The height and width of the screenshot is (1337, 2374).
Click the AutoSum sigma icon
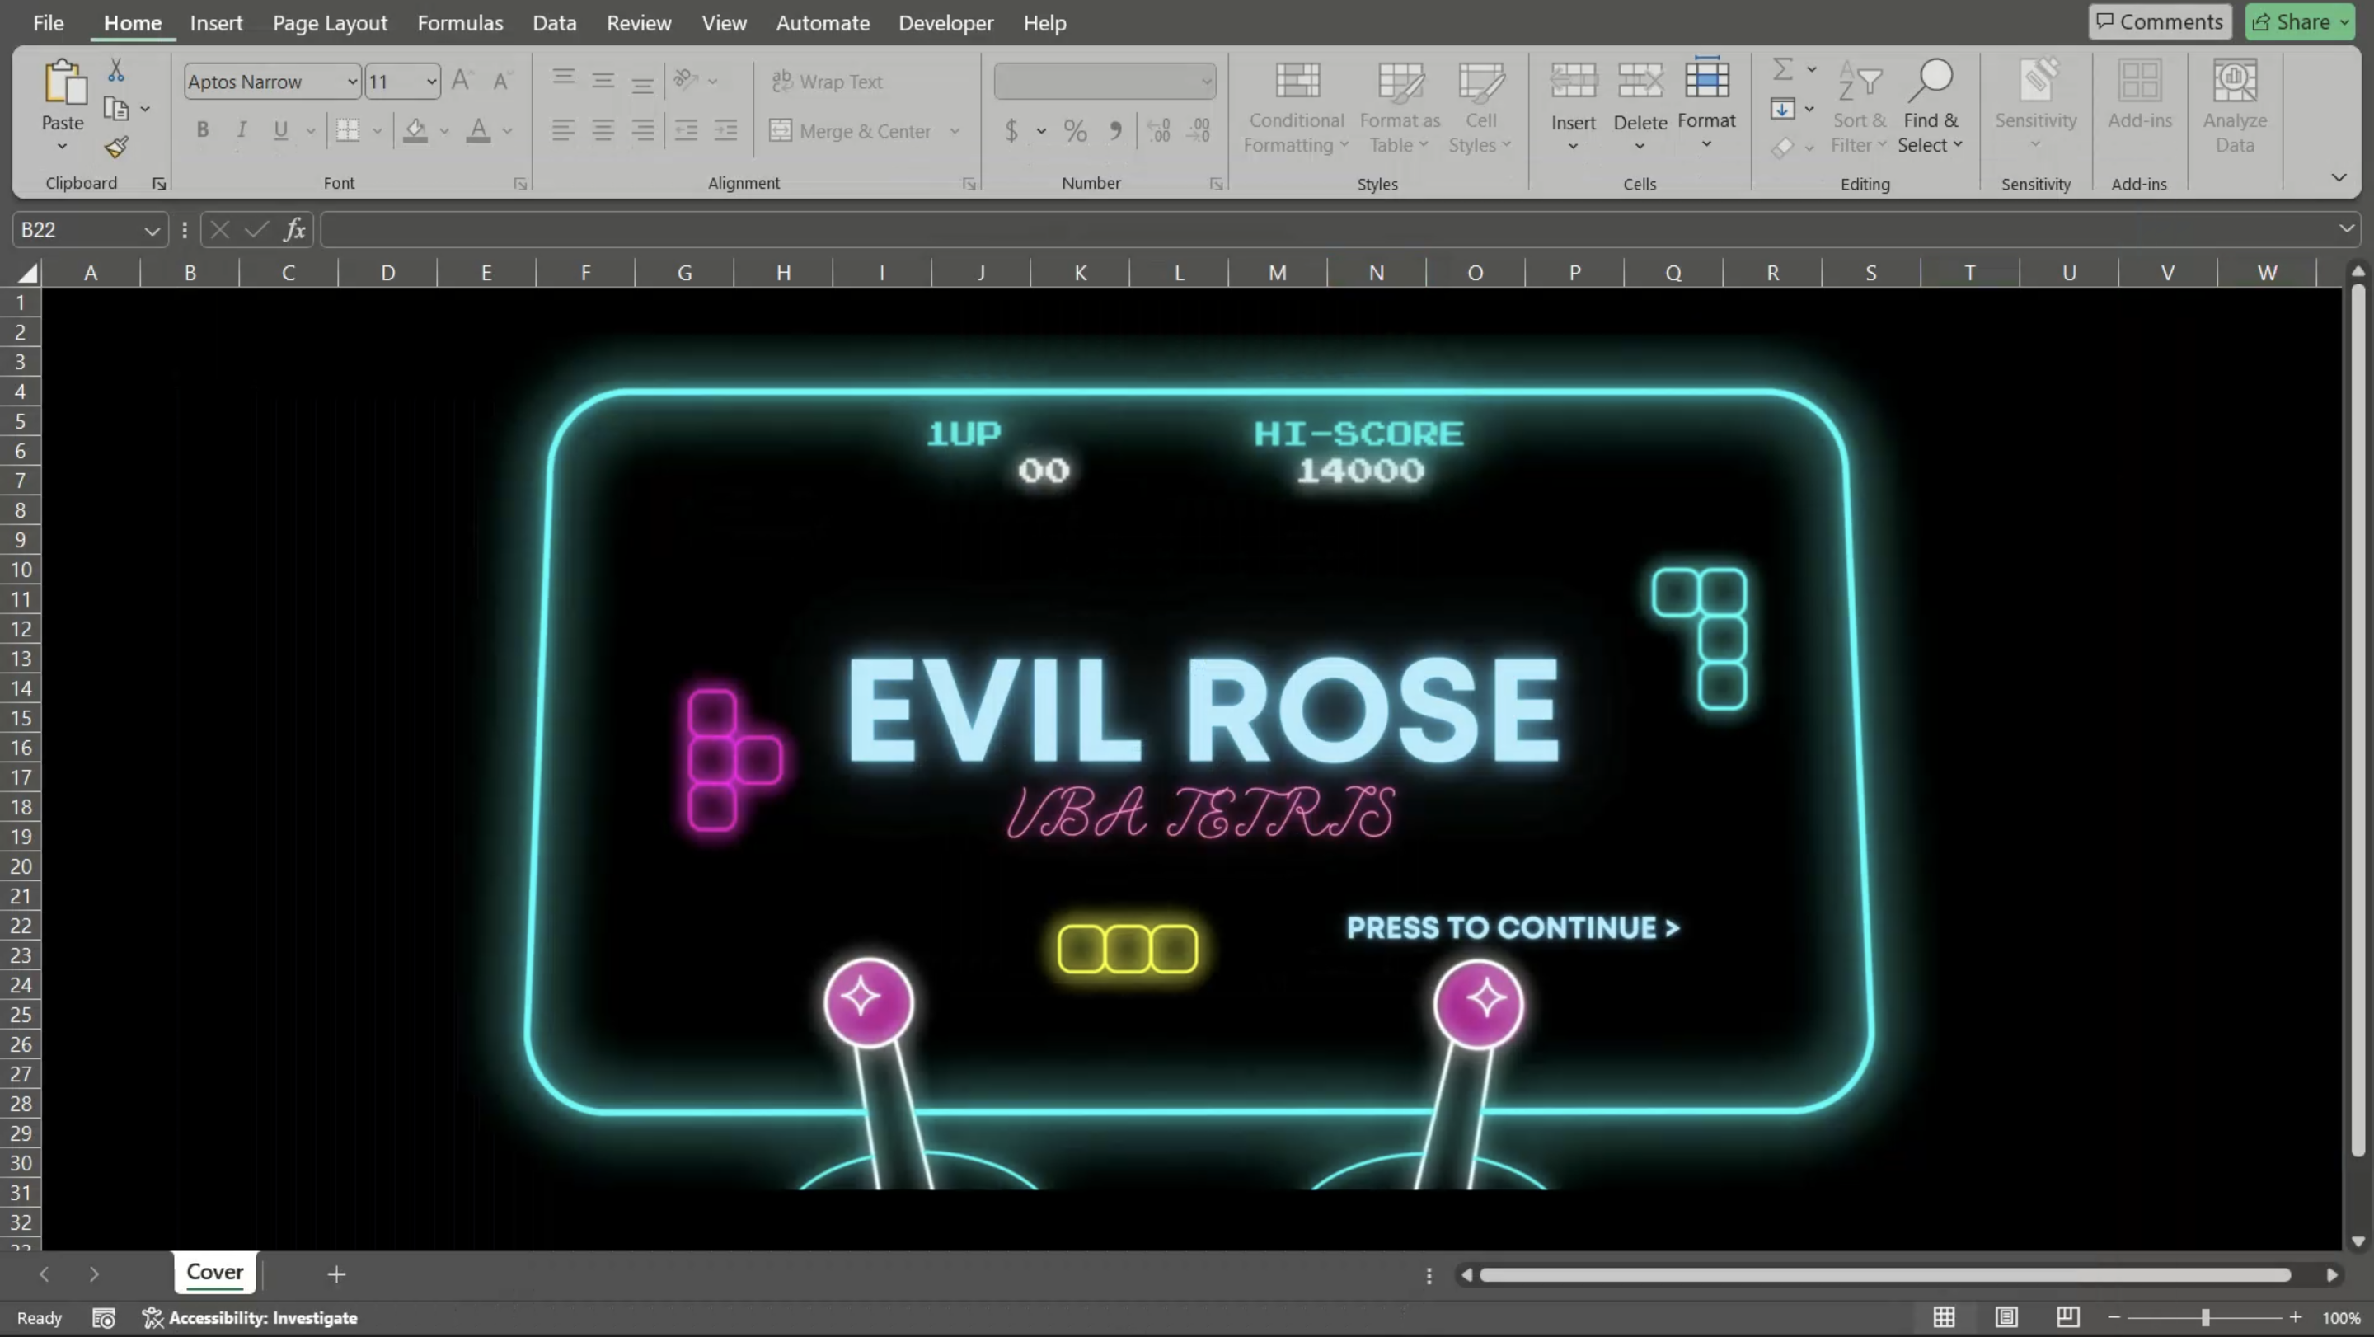pyautogui.click(x=1782, y=69)
